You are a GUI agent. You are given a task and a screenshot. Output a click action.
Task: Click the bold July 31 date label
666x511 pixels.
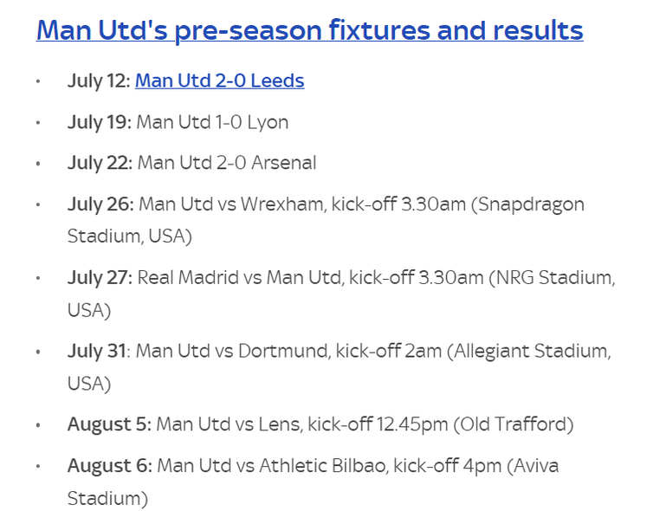[98, 351]
